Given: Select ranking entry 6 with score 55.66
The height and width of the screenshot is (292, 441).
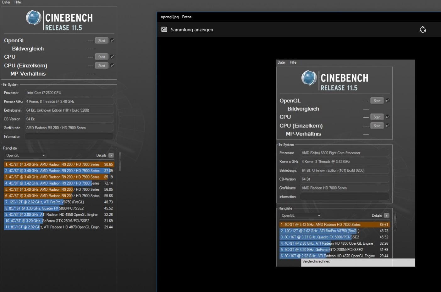Looking at the screenshot, I should coord(59,196).
